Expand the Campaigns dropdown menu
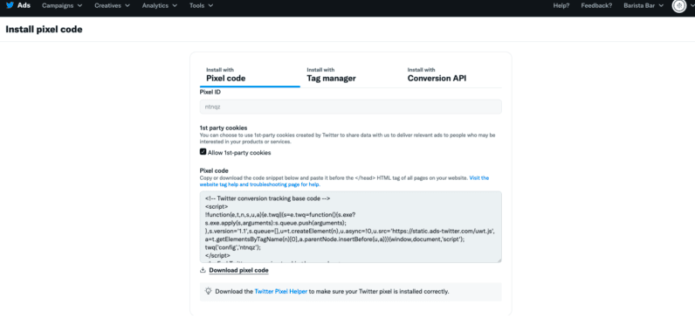 (62, 6)
